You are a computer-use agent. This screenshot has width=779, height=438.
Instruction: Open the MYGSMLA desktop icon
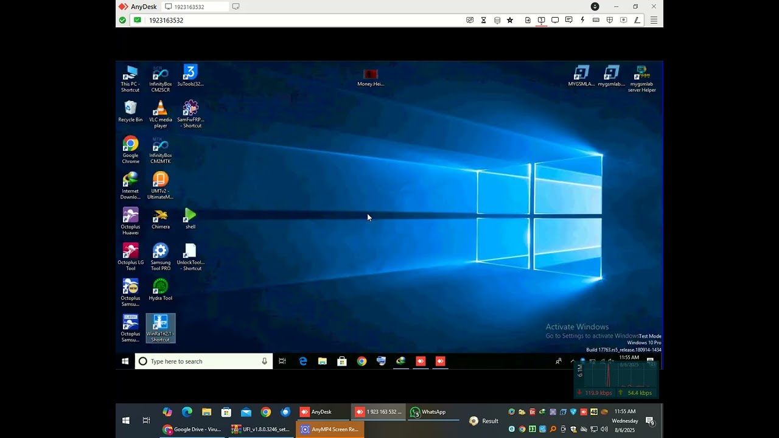tap(581, 76)
